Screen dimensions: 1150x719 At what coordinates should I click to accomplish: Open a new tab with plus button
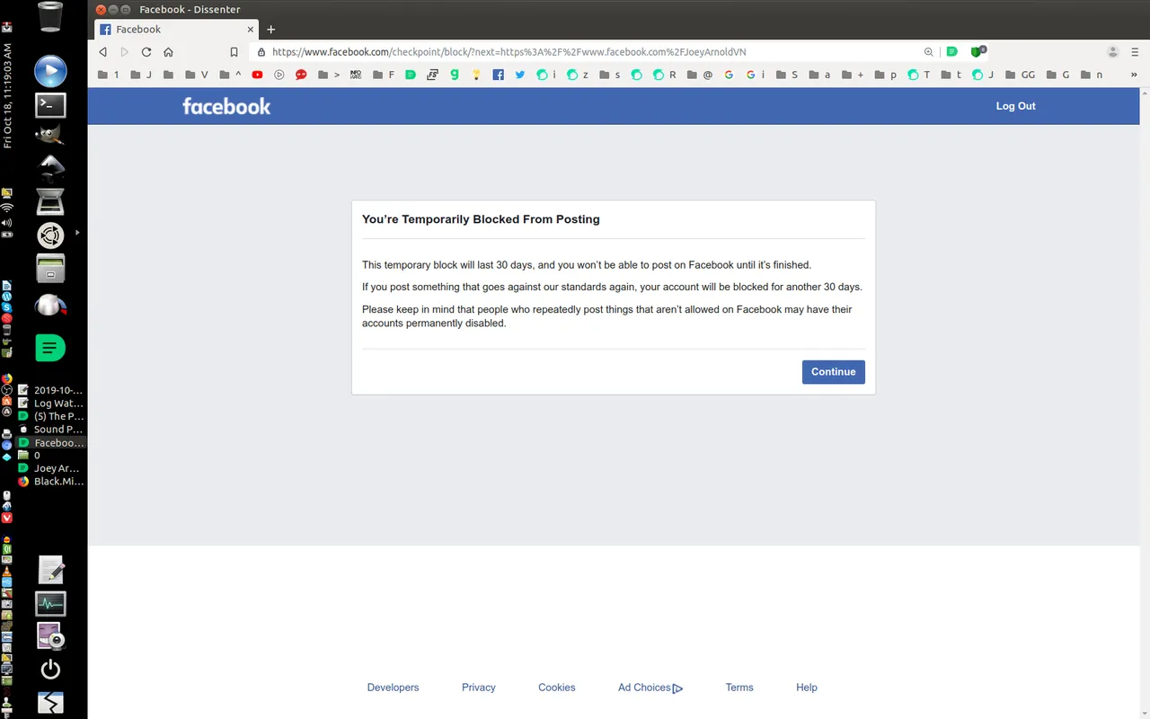(270, 30)
